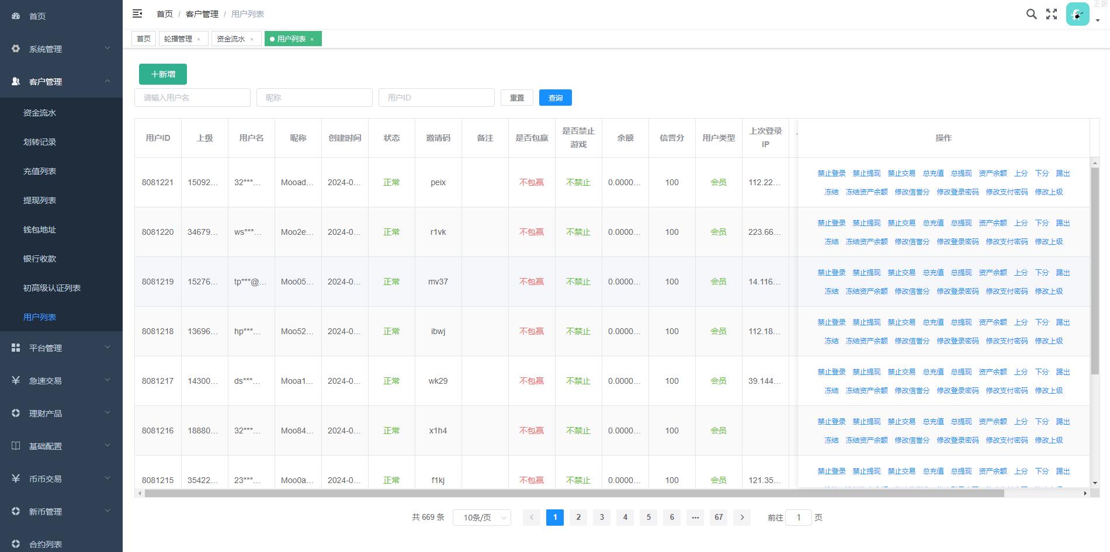Close the 资金流水 tab
Screen dimensions: 1110x552
pyautogui.click(x=252, y=39)
